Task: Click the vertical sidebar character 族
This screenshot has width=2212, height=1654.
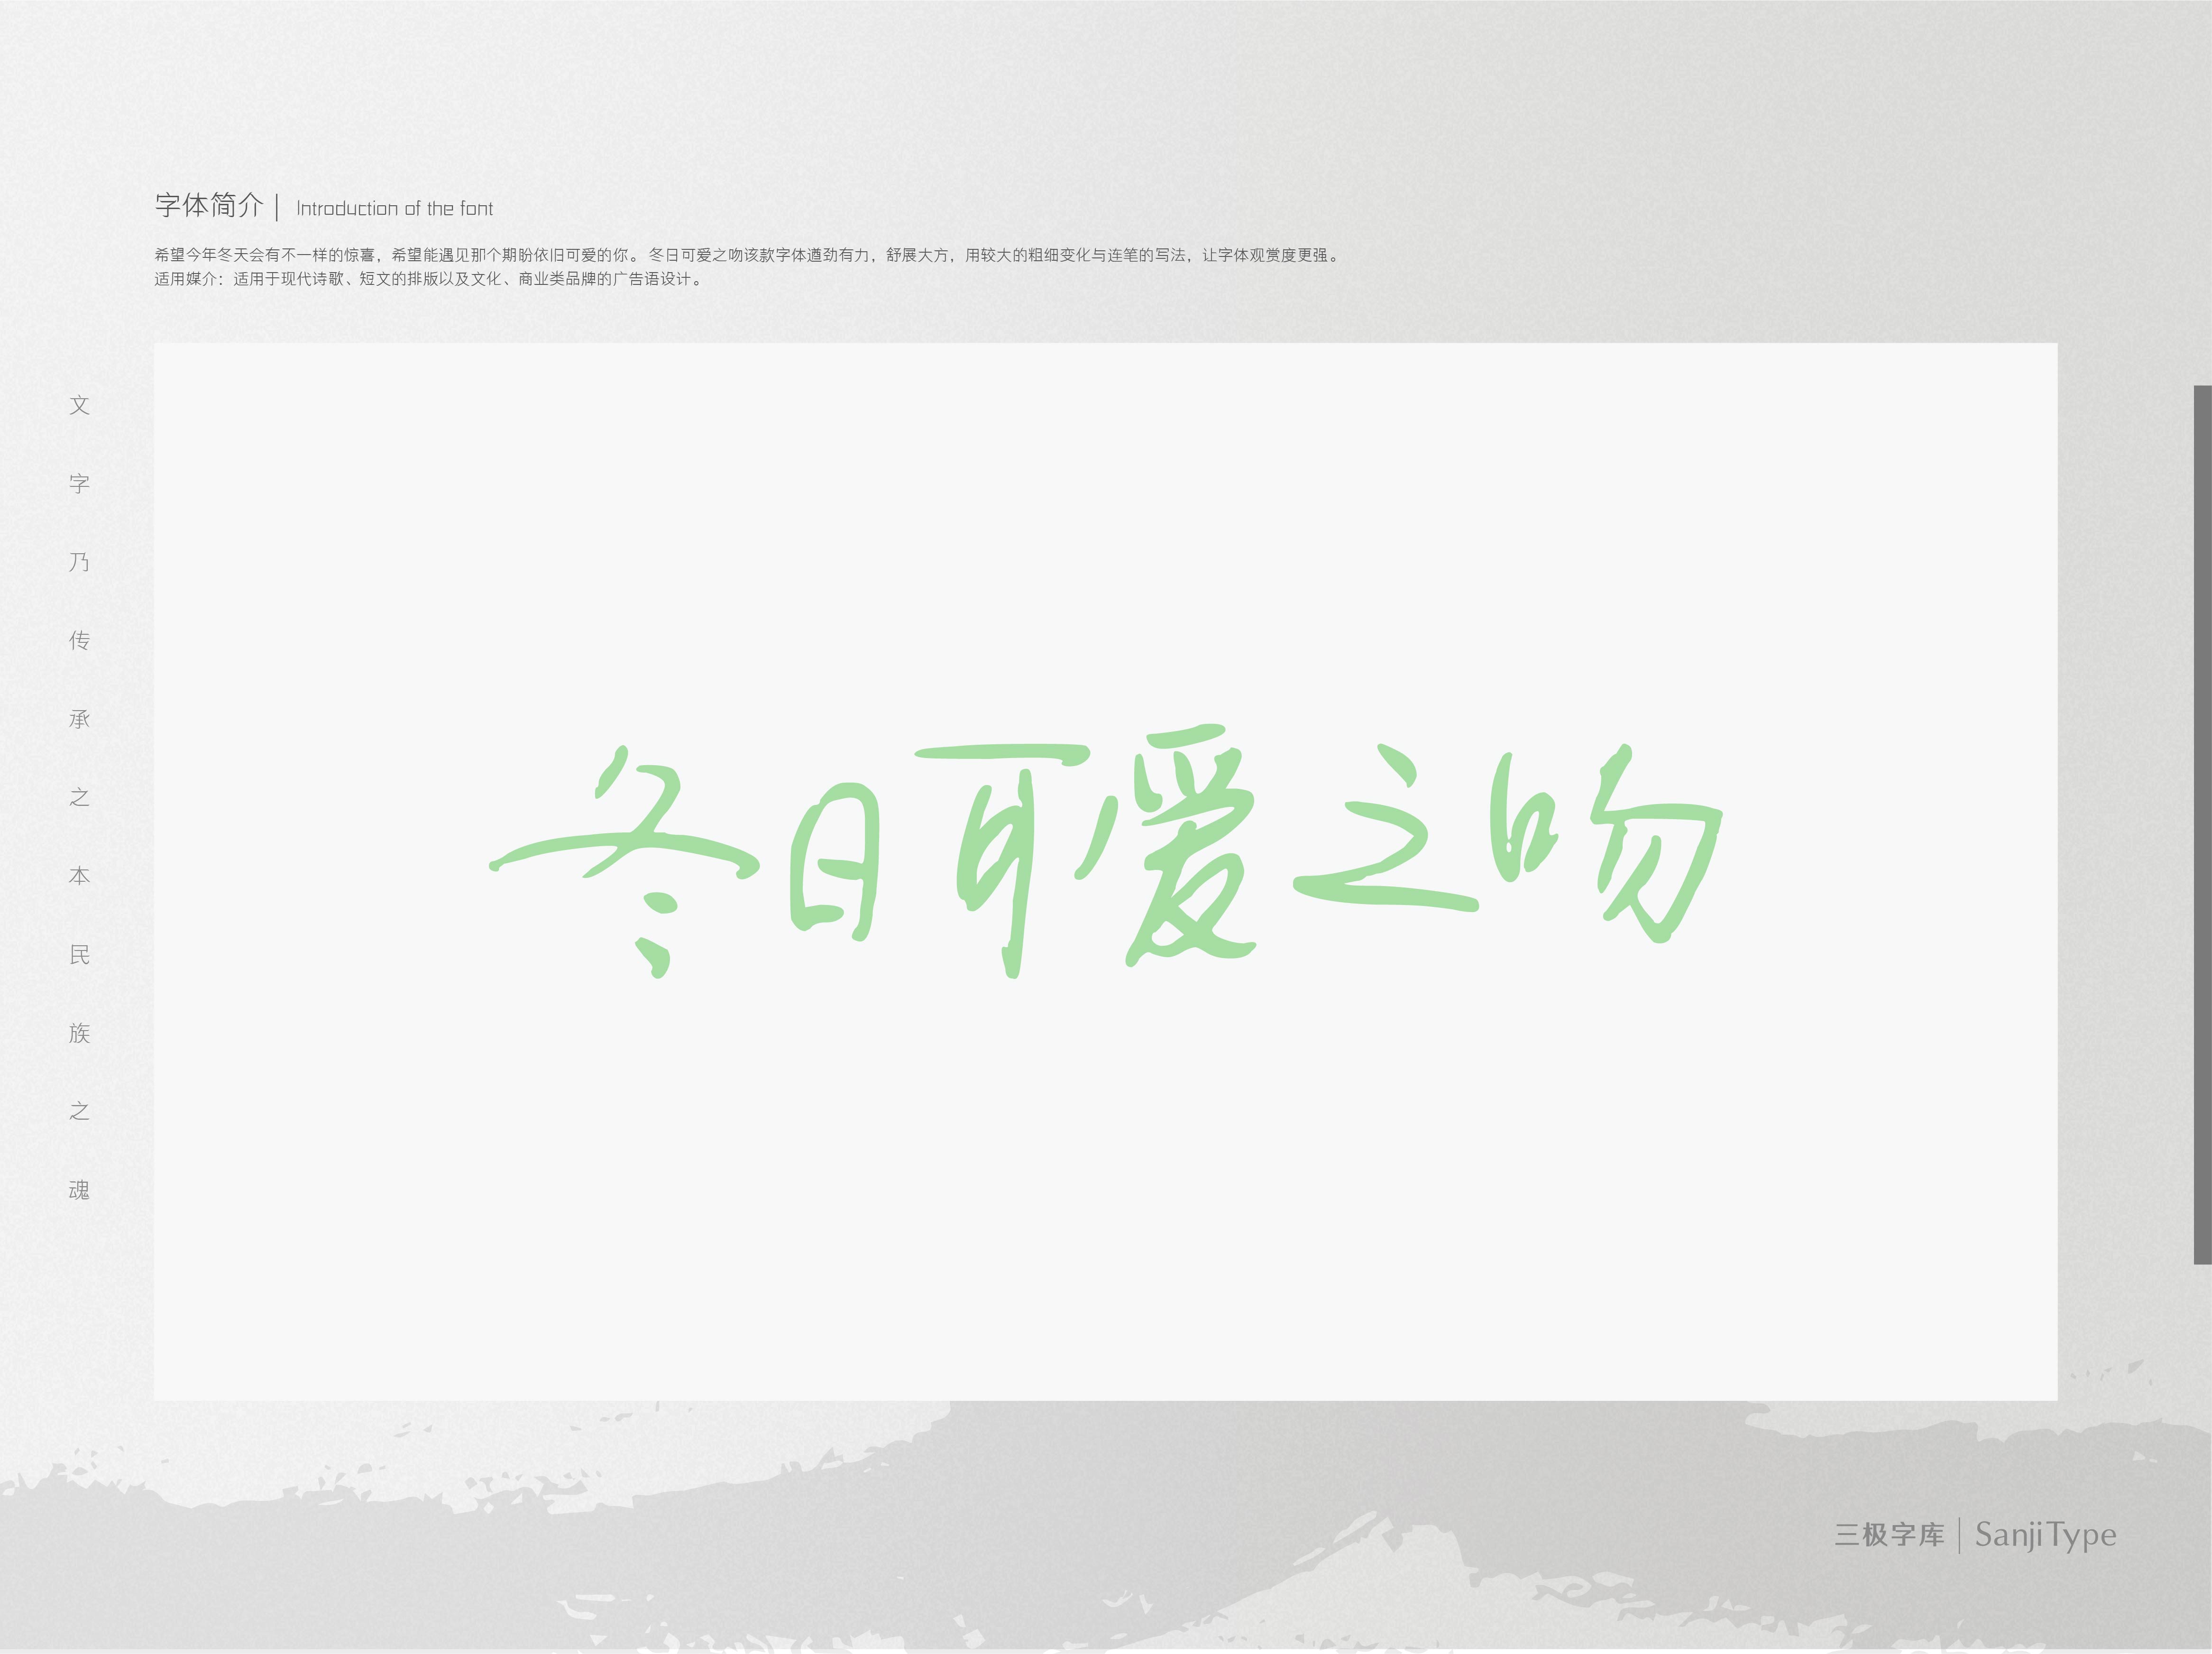Action: tap(80, 1033)
